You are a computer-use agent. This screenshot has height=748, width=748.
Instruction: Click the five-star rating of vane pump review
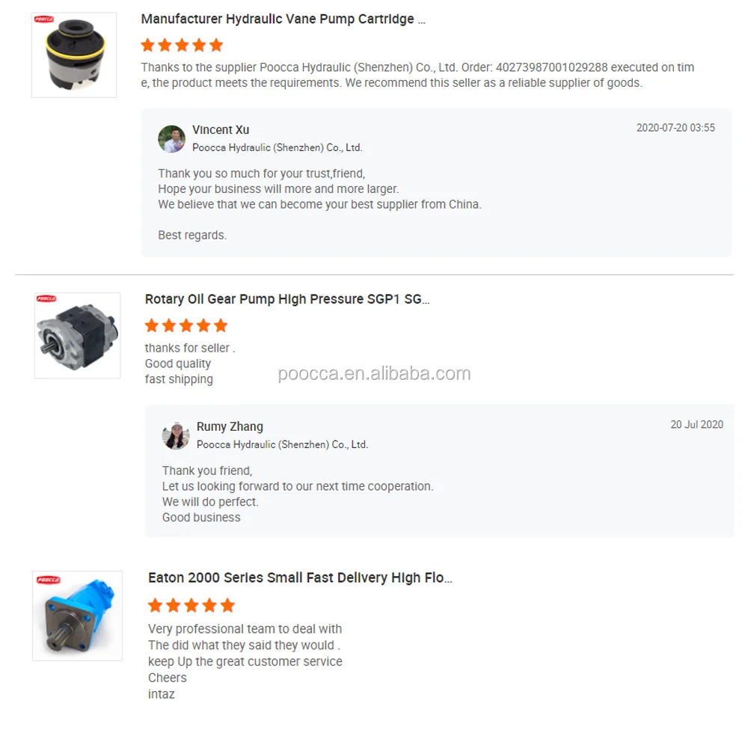[x=183, y=46]
